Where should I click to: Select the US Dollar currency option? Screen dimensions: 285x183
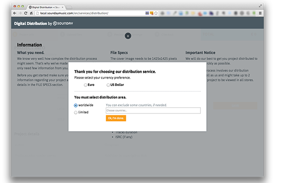pyautogui.click(x=108, y=85)
